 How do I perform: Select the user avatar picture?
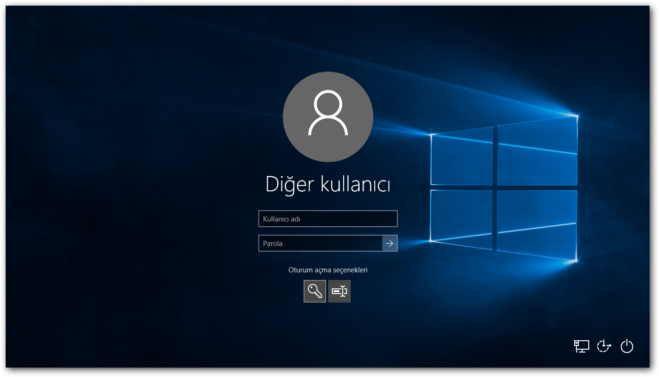pyautogui.click(x=328, y=117)
